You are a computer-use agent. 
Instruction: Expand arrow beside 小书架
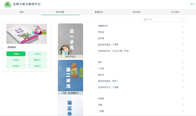[183, 69]
